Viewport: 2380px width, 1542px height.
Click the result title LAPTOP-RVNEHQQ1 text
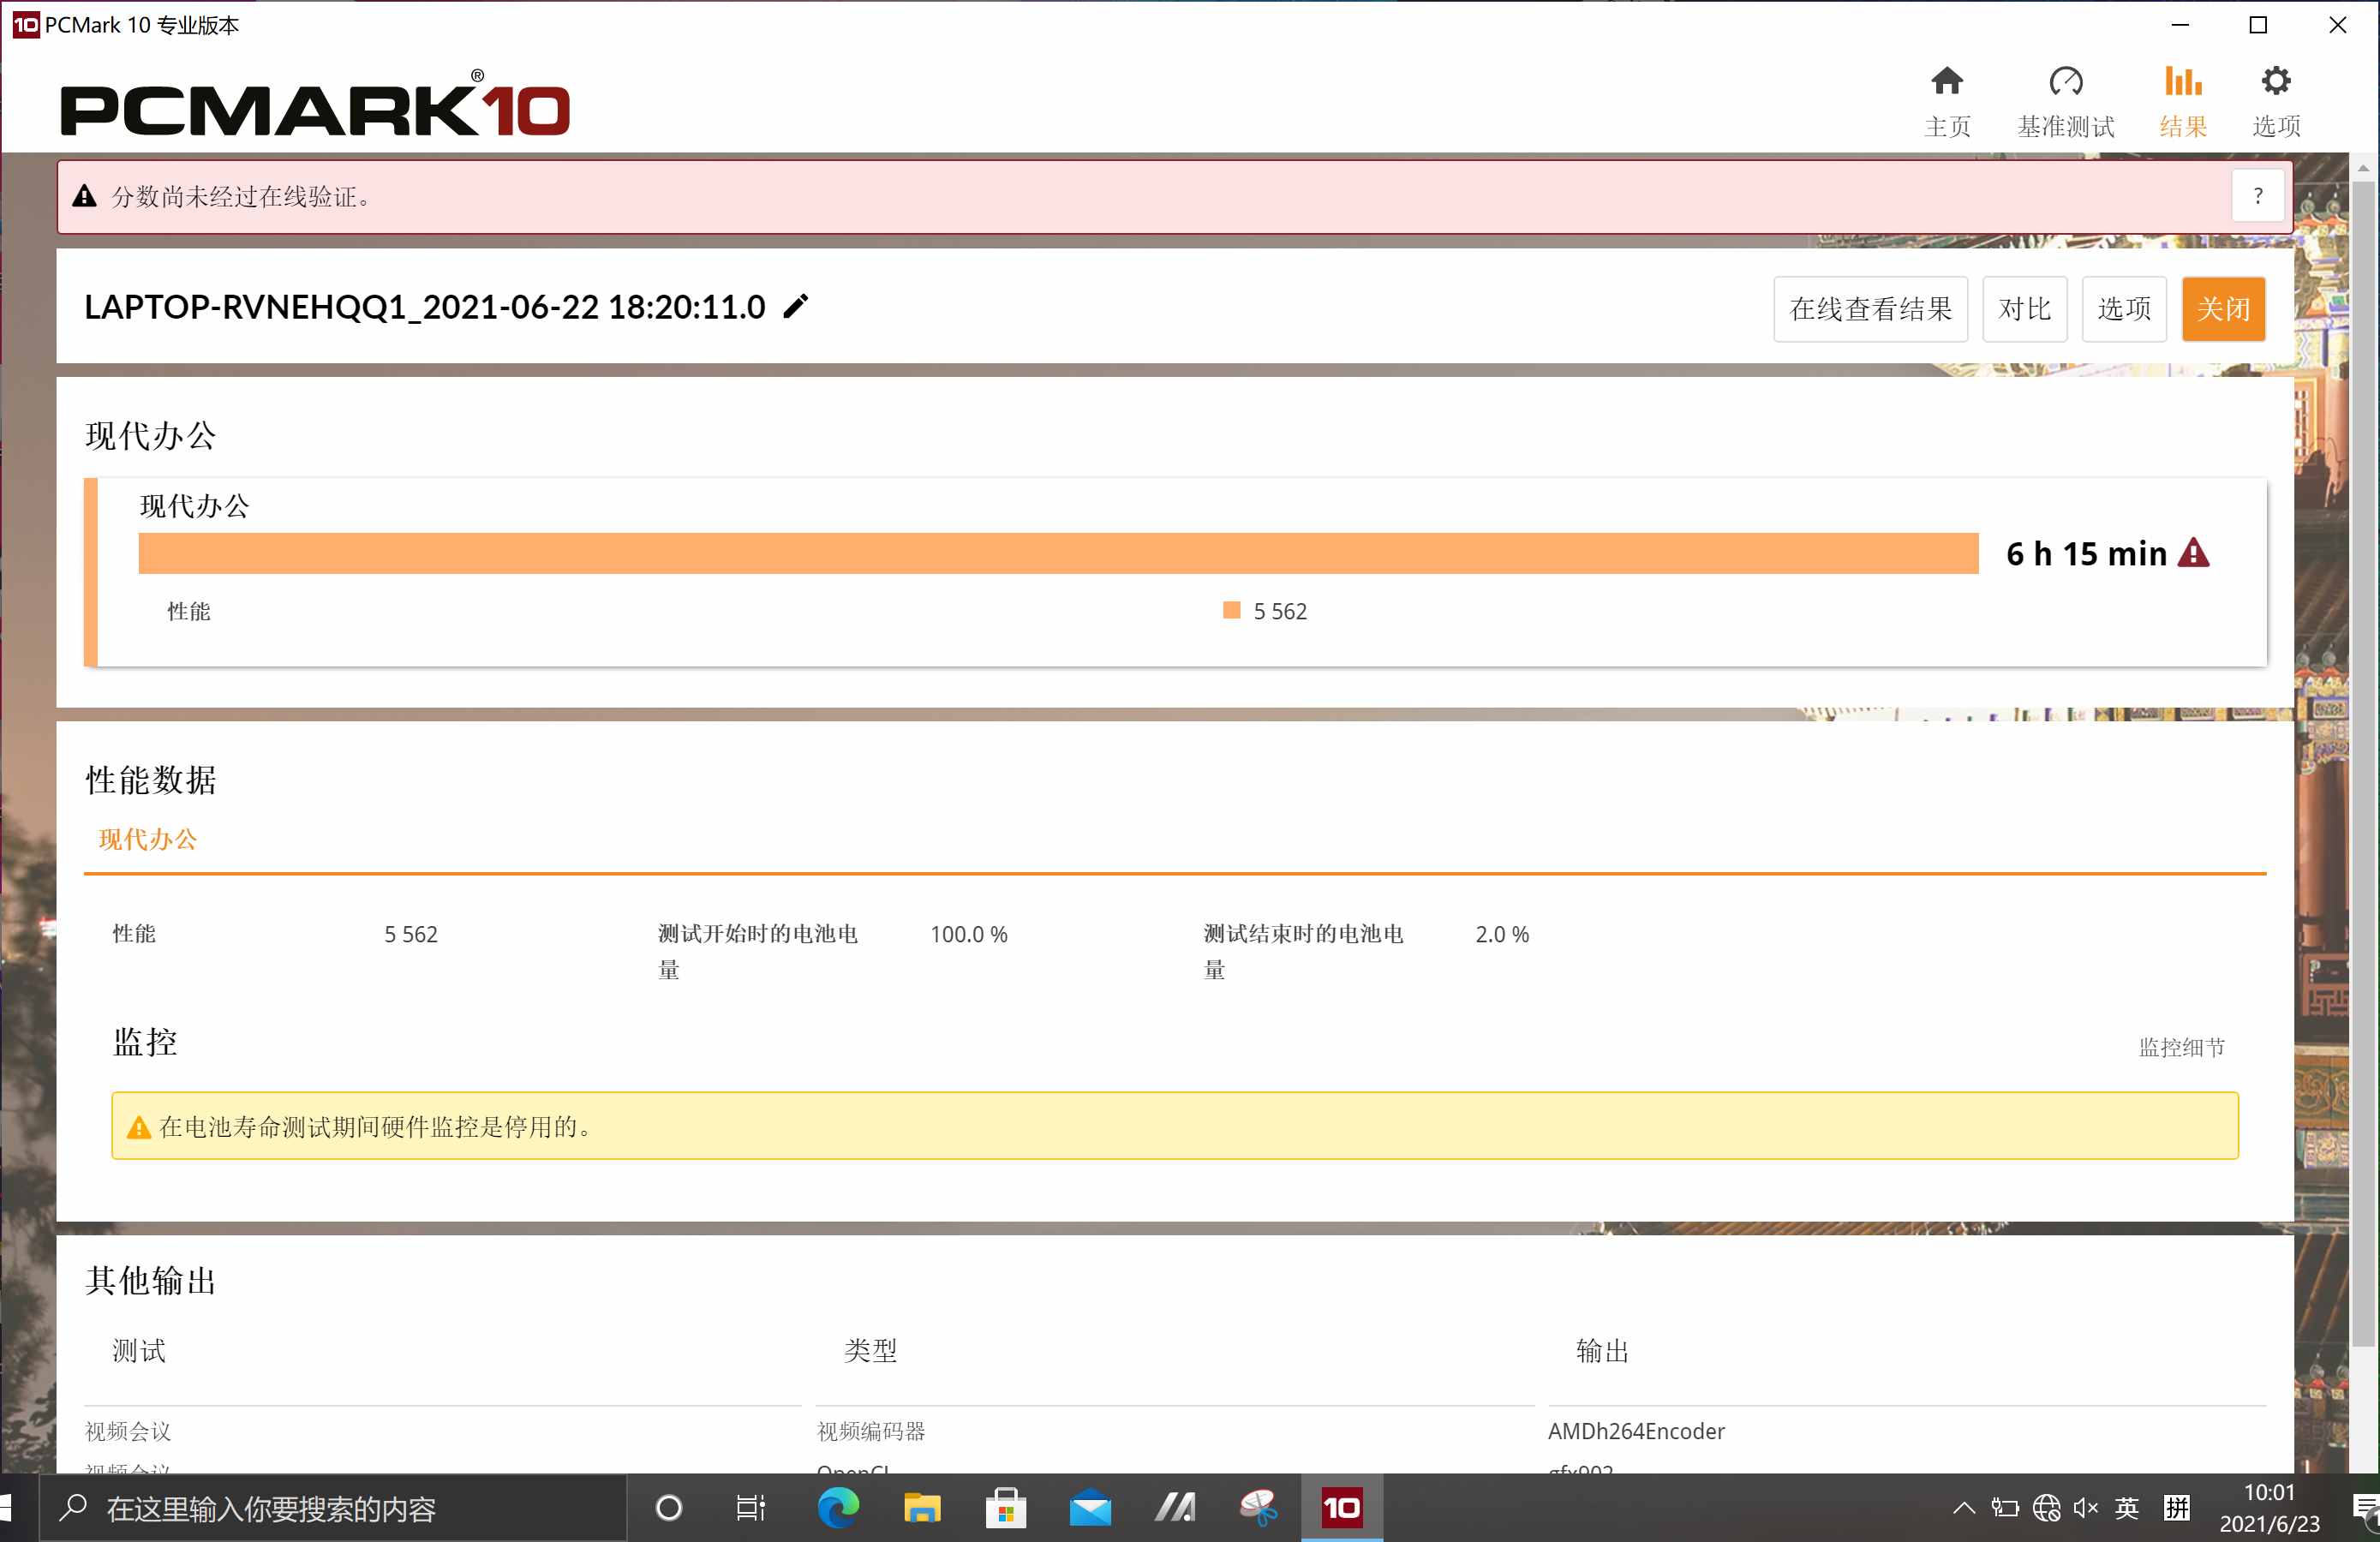[x=425, y=307]
